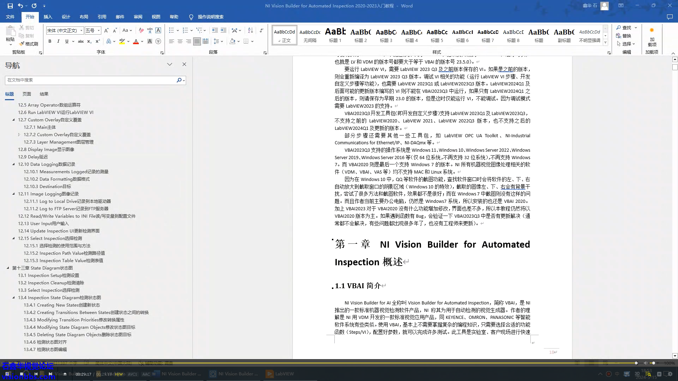Click the sort A-Z icon
This screenshot has height=381, width=678.
pyautogui.click(x=250, y=30)
